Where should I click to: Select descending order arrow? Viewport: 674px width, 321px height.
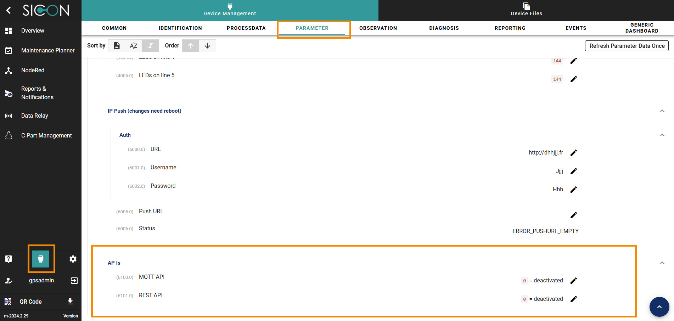tap(208, 46)
